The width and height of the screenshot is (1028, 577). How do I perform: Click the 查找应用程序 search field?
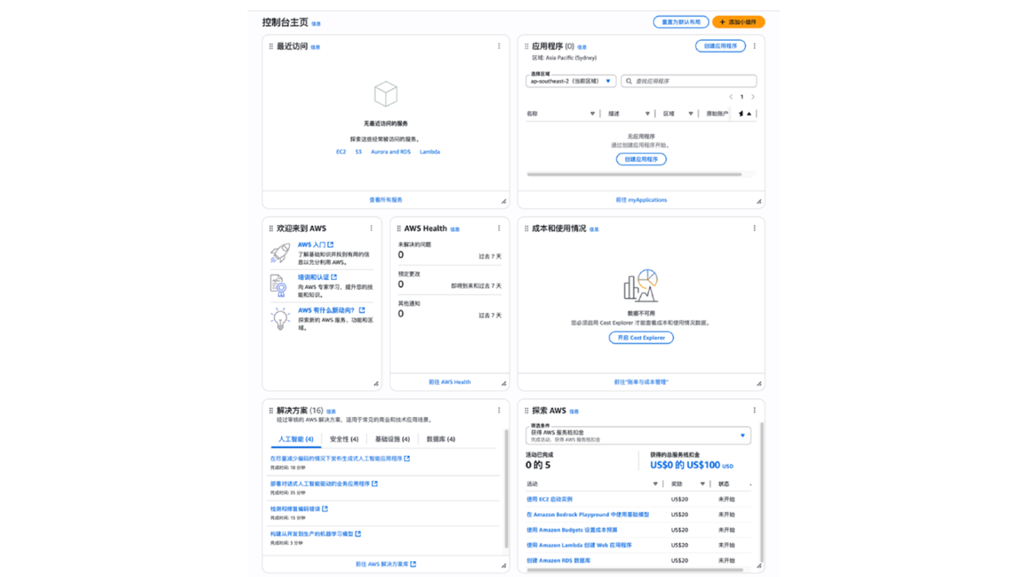point(689,81)
